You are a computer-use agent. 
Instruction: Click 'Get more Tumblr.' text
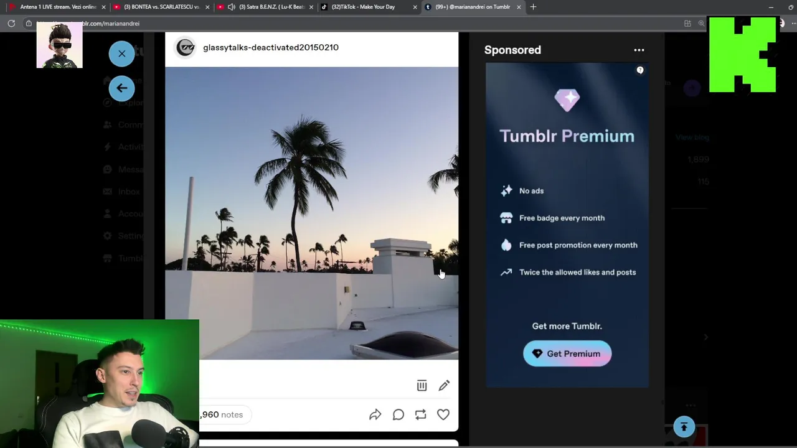(567, 326)
